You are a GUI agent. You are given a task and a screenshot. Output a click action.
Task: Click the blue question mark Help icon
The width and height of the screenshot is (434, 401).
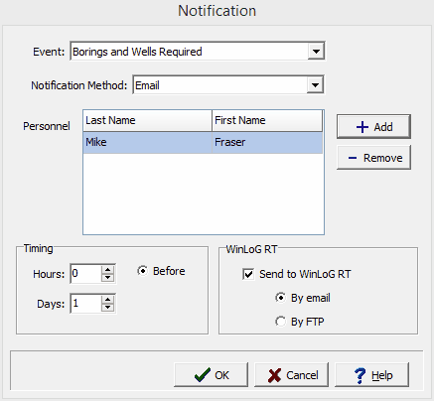click(x=360, y=376)
